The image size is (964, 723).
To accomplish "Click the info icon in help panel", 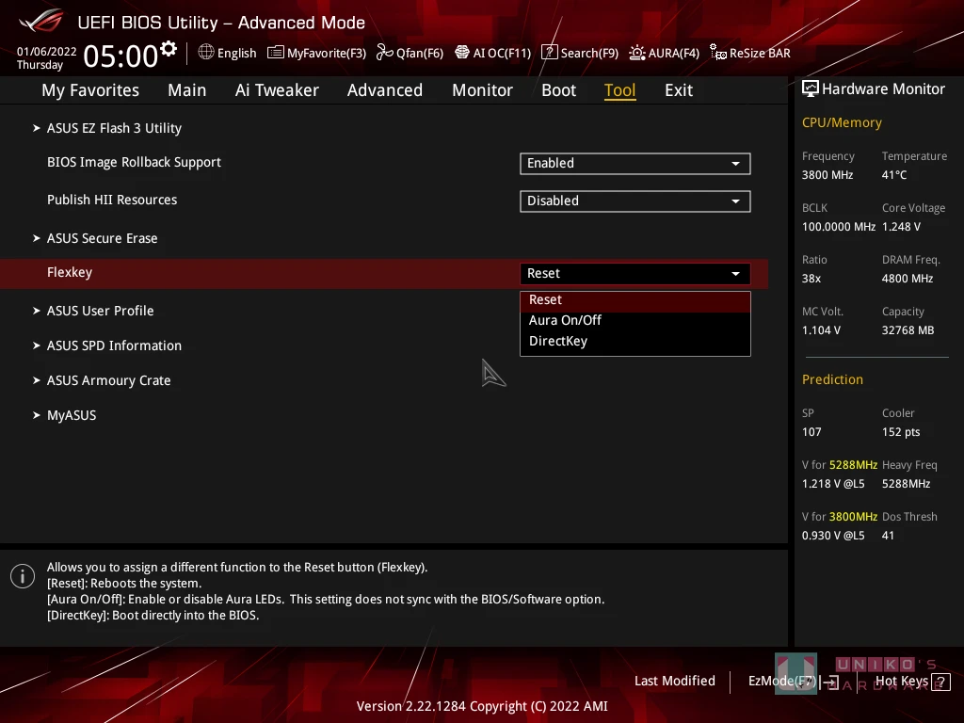I will tap(23, 576).
